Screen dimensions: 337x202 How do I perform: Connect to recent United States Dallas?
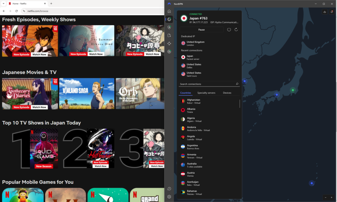(209, 66)
